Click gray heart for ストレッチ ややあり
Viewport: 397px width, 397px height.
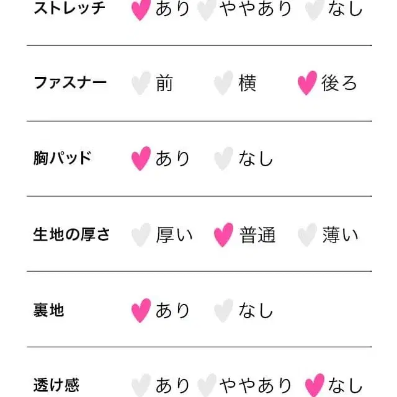[207, 9]
